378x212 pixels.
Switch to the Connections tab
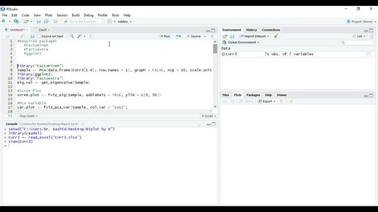[271, 30]
